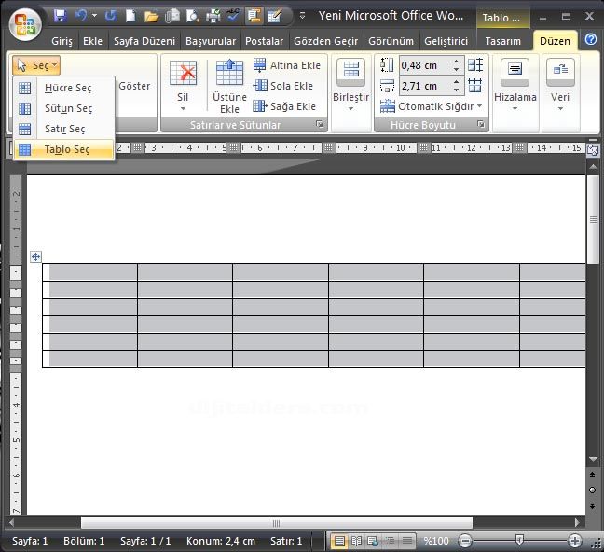Undo the last action
This screenshot has height=552, width=604.
[x=81, y=16]
